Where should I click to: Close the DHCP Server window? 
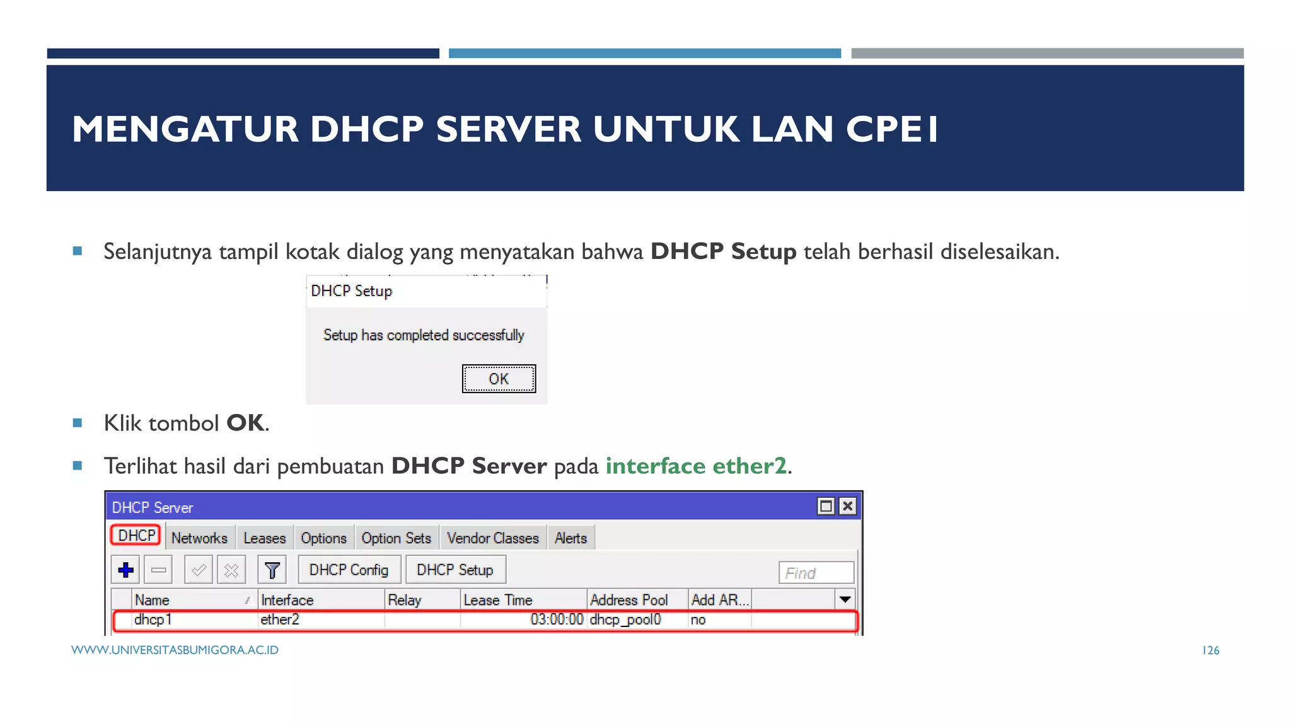pos(848,506)
